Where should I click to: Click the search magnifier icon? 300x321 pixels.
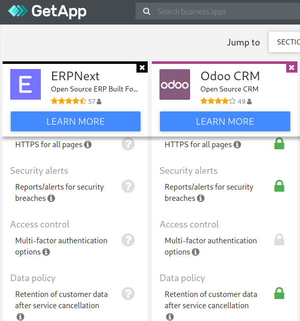147,11
